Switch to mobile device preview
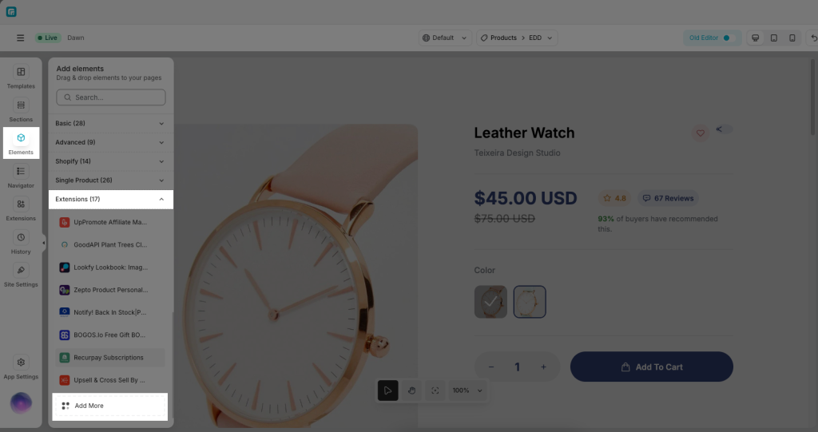The width and height of the screenshot is (818, 432). (x=792, y=38)
